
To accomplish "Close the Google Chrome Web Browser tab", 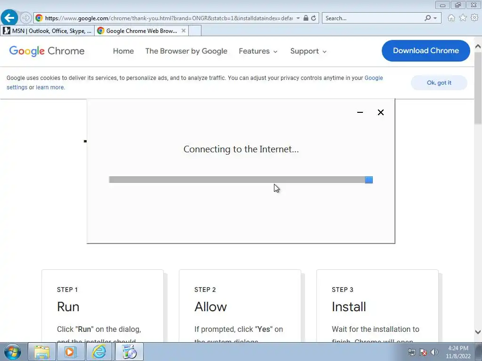I will (184, 31).
